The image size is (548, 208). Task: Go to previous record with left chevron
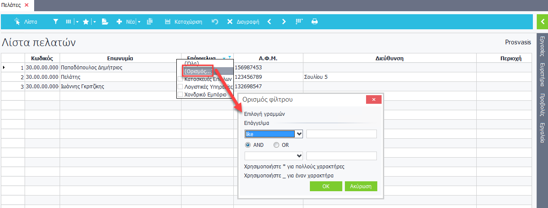click(269, 22)
